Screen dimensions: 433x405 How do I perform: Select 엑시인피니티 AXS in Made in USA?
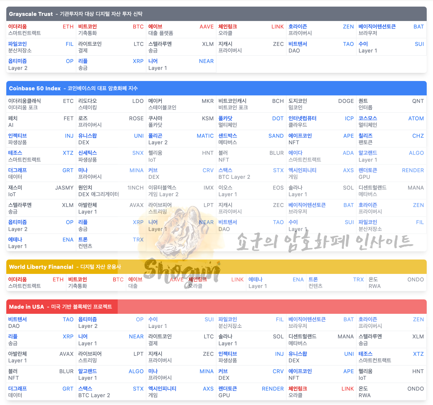(x=181, y=392)
